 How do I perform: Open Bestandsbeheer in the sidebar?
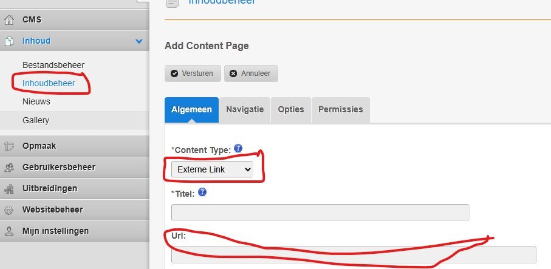[53, 65]
